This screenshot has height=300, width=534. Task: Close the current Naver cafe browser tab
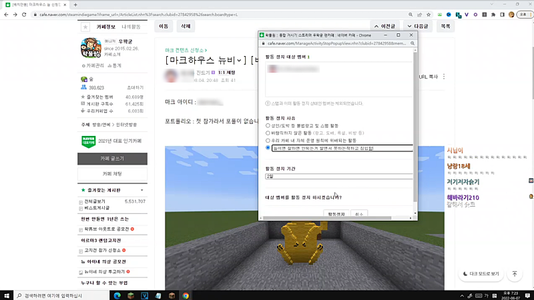click(65, 5)
